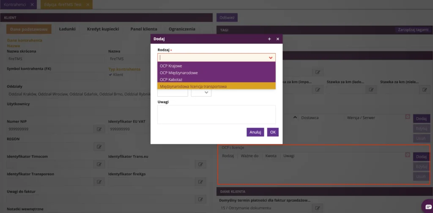Click the Oddziały field listing Oddział Kraków
Image resolution: width=433 pixels, height=213 pixels.
pos(79,94)
